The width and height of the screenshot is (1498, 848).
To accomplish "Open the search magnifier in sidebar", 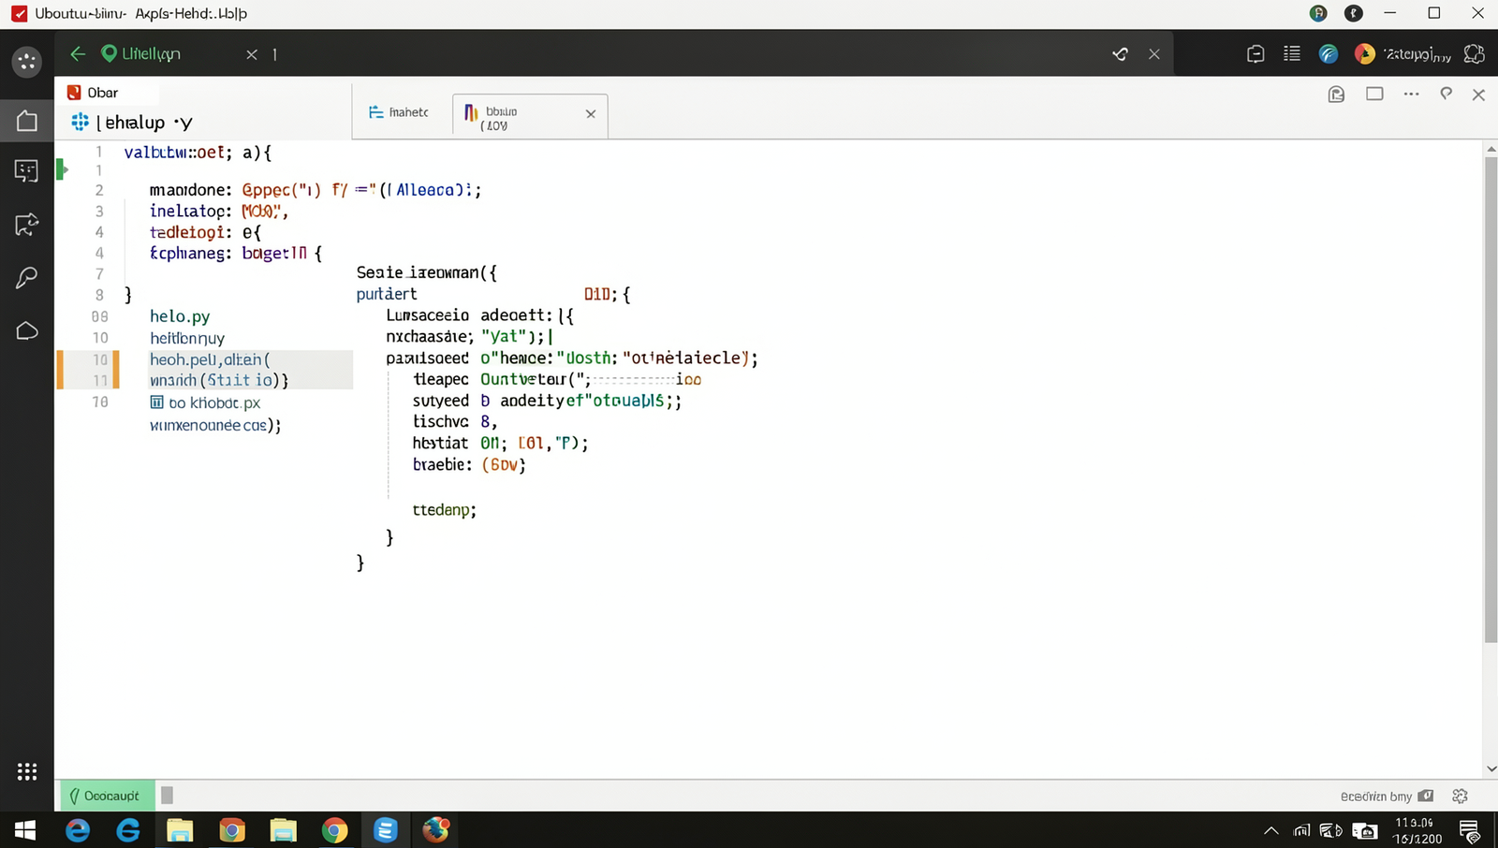I will coord(26,277).
